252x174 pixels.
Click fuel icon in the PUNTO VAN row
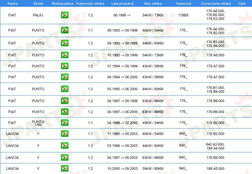(64, 122)
